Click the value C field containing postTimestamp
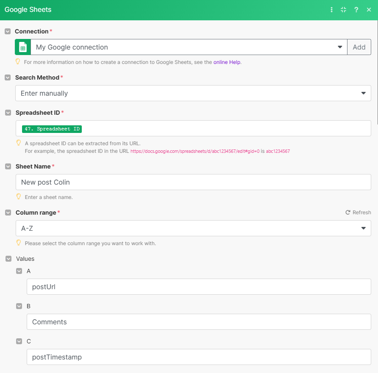Viewport: 378px width, 373px height. click(199, 357)
